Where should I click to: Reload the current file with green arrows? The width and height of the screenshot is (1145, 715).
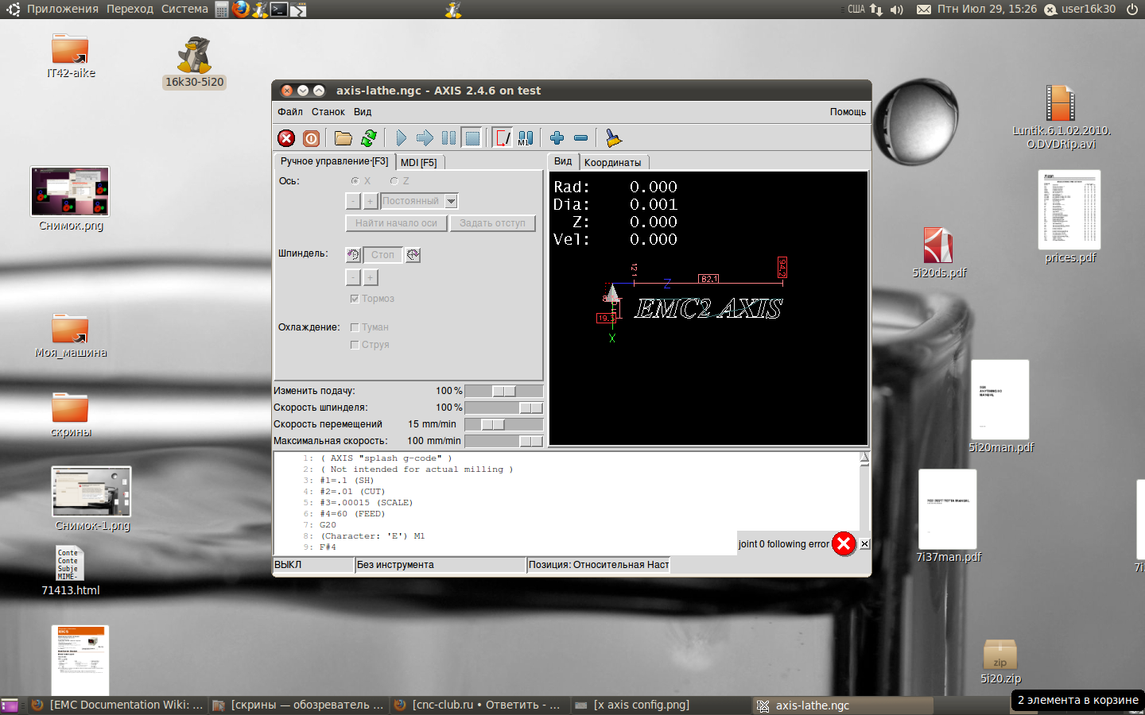[369, 138]
